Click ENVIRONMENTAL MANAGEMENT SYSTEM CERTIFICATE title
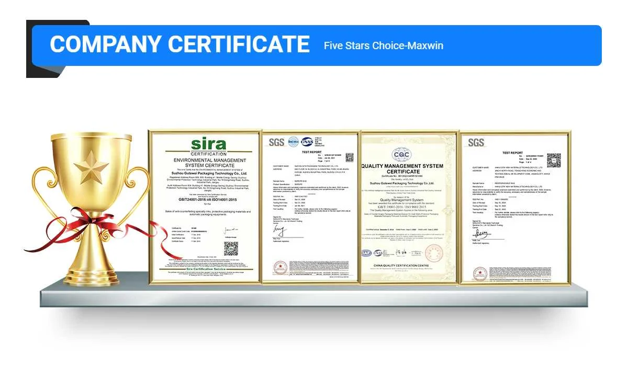This screenshot has width=628, height=375. click(x=209, y=163)
